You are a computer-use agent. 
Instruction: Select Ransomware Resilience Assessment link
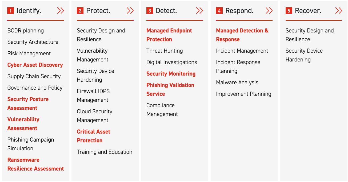[x=36, y=164]
